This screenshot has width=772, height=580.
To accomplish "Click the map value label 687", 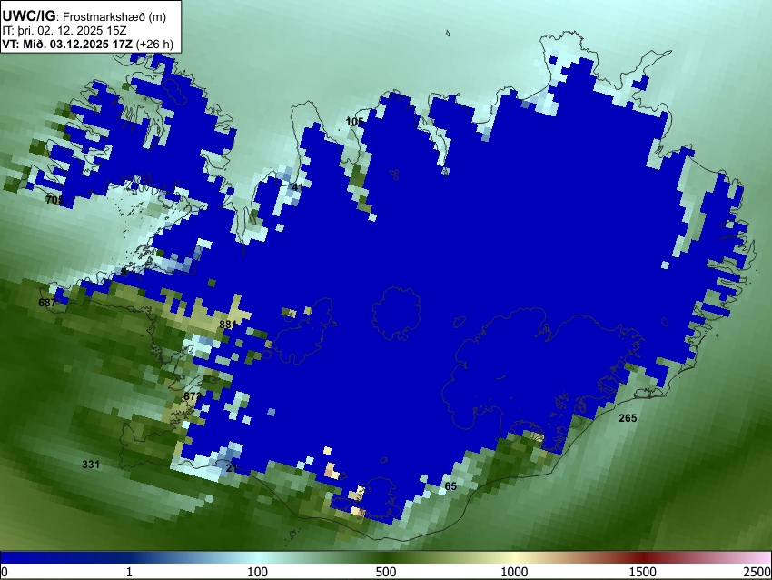I will tap(47, 303).
